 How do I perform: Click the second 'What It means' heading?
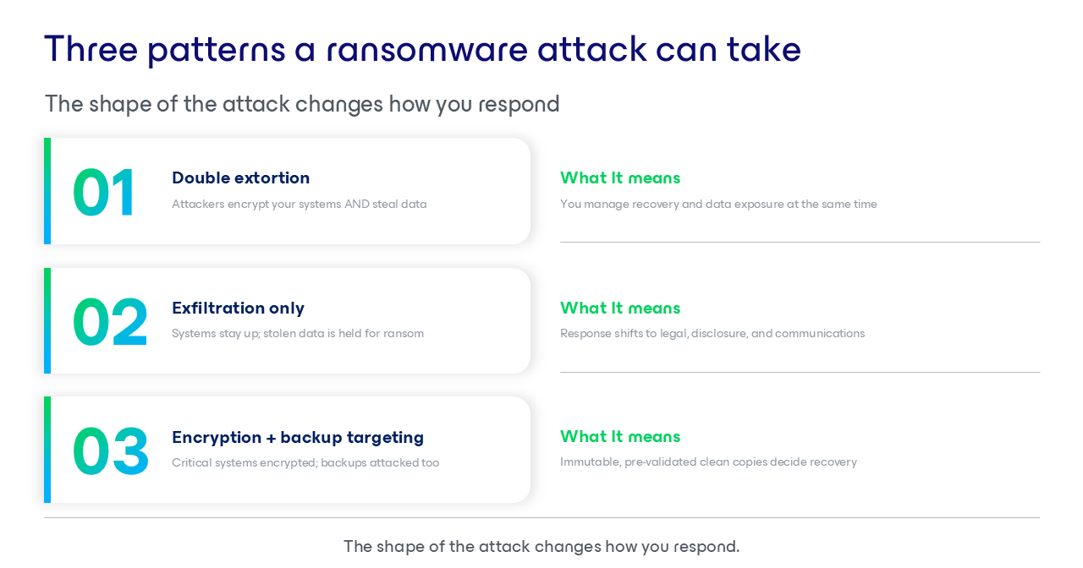coord(620,308)
